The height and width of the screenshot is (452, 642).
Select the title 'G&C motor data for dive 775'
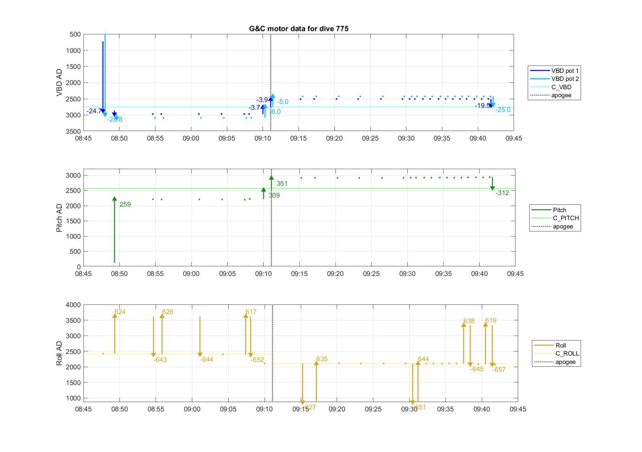pyautogui.click(x=299, y=28)
